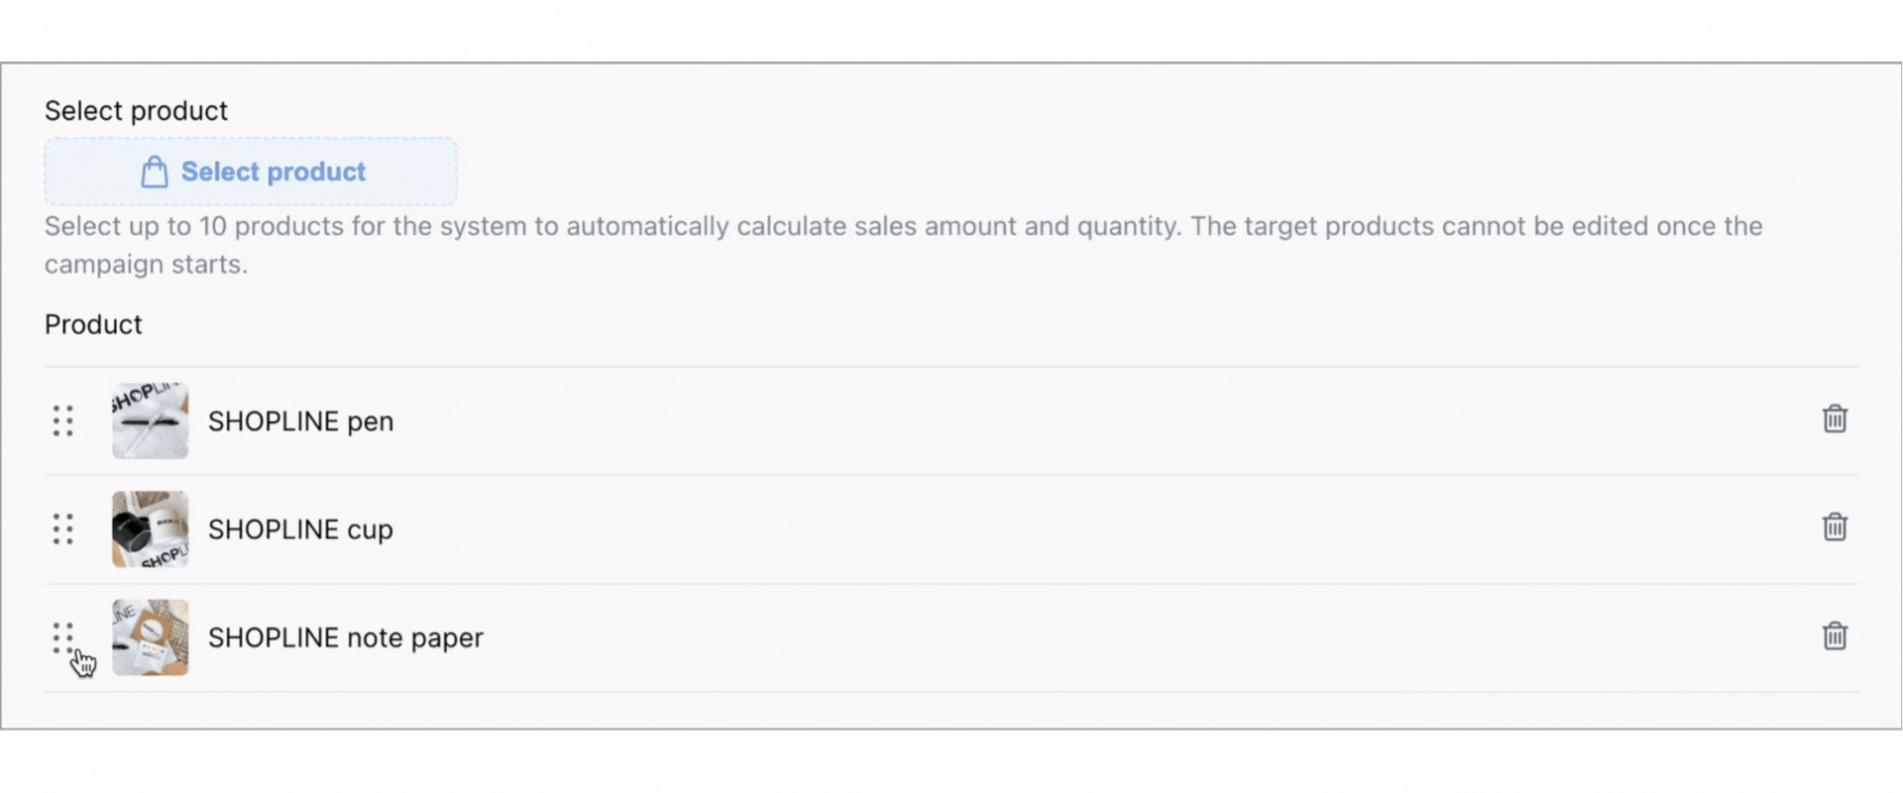
Task: Click the Product column heading
Action: coord(93,324)
